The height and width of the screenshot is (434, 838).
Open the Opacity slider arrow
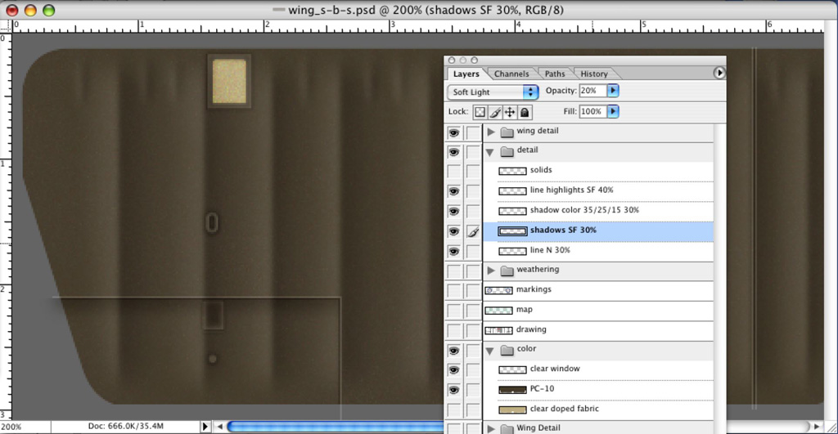[613, 91]
